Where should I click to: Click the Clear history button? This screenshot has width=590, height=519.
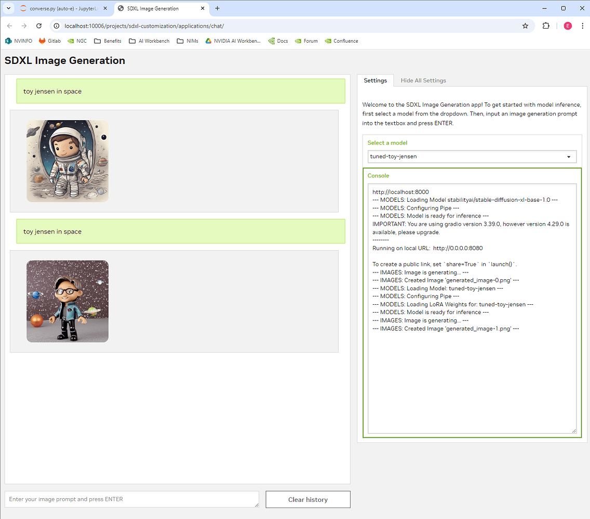(307, 499)
